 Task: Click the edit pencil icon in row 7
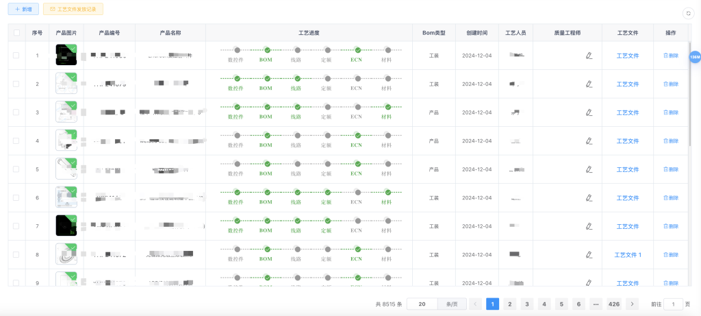[x=589, y=226]
